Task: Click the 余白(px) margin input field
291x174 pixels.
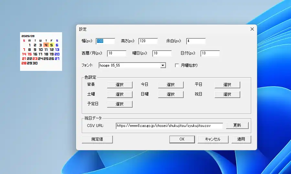Action: coord(196,41)
